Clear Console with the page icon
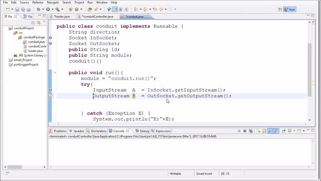Viewport: 321px width, 181px height. point(259,131)
